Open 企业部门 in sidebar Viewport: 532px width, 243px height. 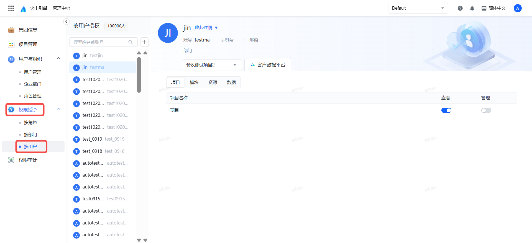point(33,84)
